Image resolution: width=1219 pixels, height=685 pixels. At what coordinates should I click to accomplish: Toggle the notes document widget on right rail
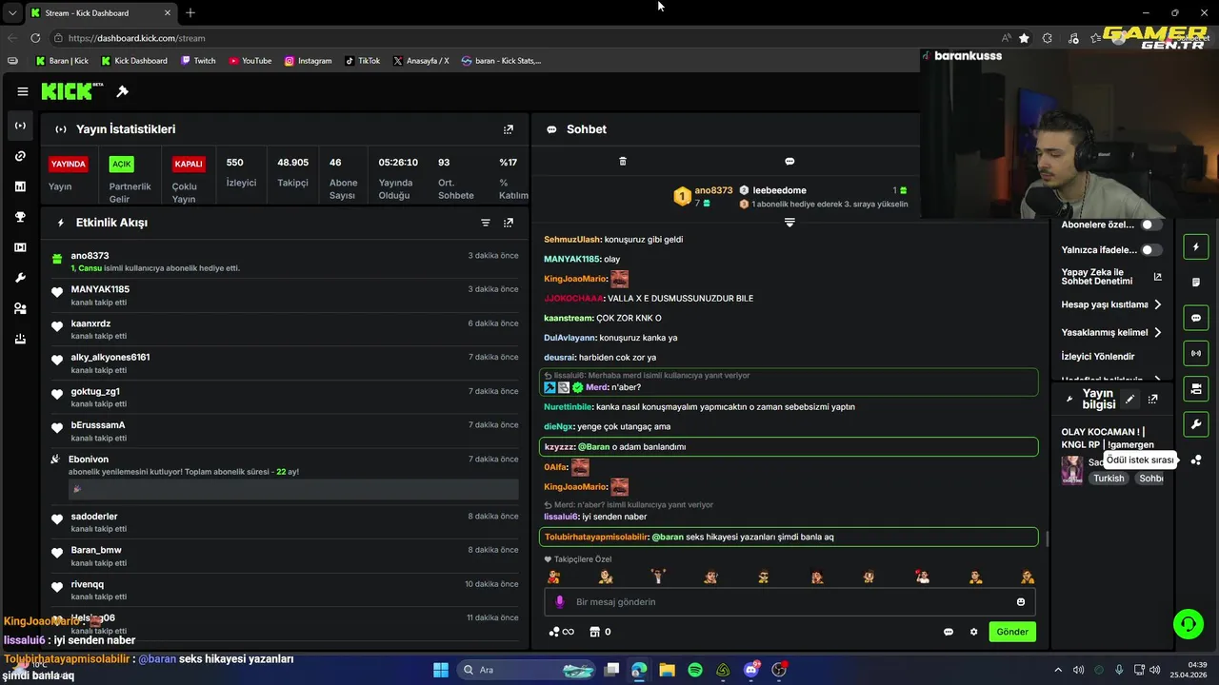(x=1196, y=283)
